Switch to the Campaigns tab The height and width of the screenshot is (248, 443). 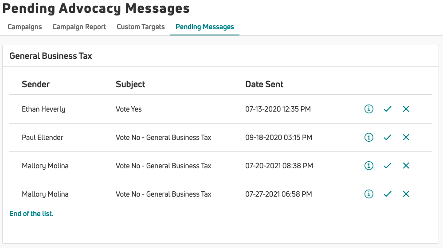25,27
